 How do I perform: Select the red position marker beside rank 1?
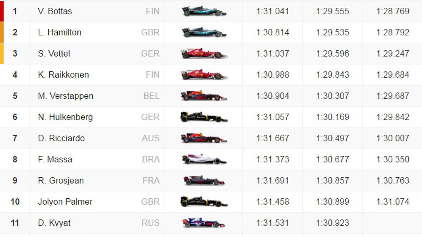[x=2, y=11]
